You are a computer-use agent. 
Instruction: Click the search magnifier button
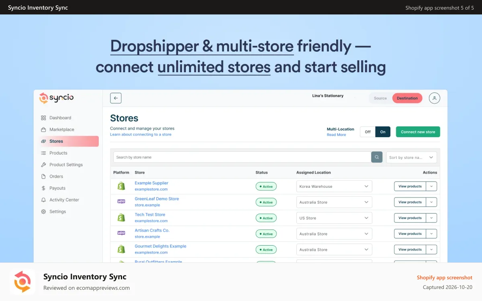[377, 157]
